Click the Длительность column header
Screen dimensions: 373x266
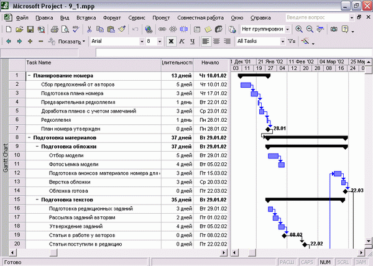(x=177, y=65)
